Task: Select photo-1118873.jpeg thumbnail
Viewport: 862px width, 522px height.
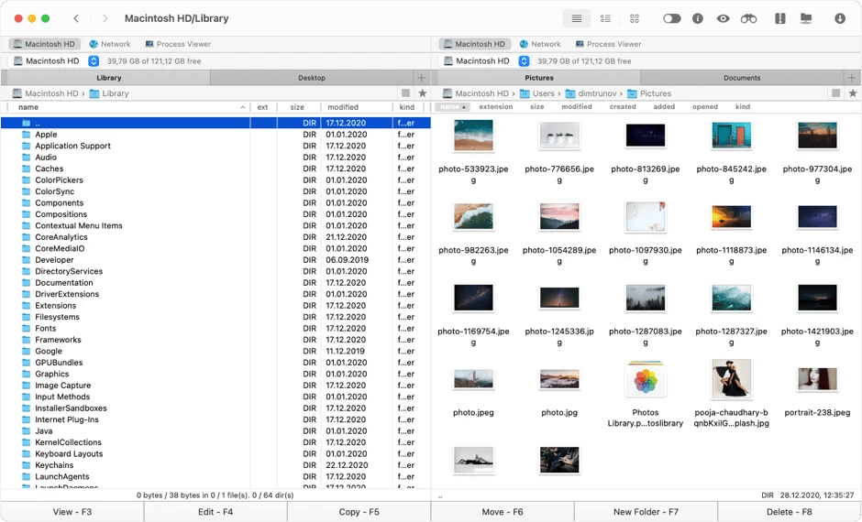Action: [731, 217]
